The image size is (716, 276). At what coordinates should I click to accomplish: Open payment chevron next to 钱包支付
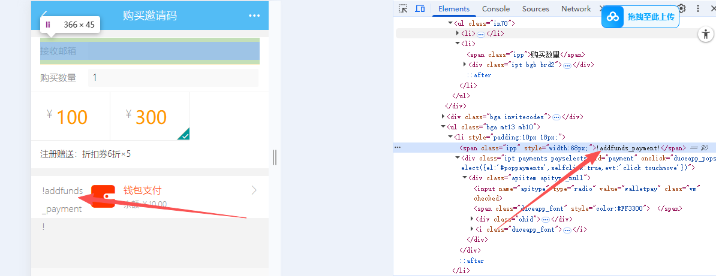(254, 190)
